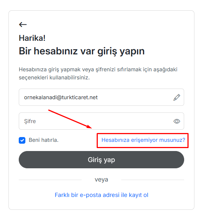Viewport: 204px width, 219px height.
Task: Toggle password visibility eye in Şifre field
Action: tap(176, 121)
